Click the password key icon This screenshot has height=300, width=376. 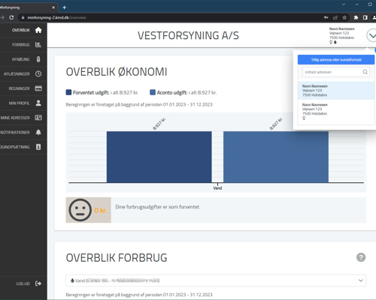point(326,17)
